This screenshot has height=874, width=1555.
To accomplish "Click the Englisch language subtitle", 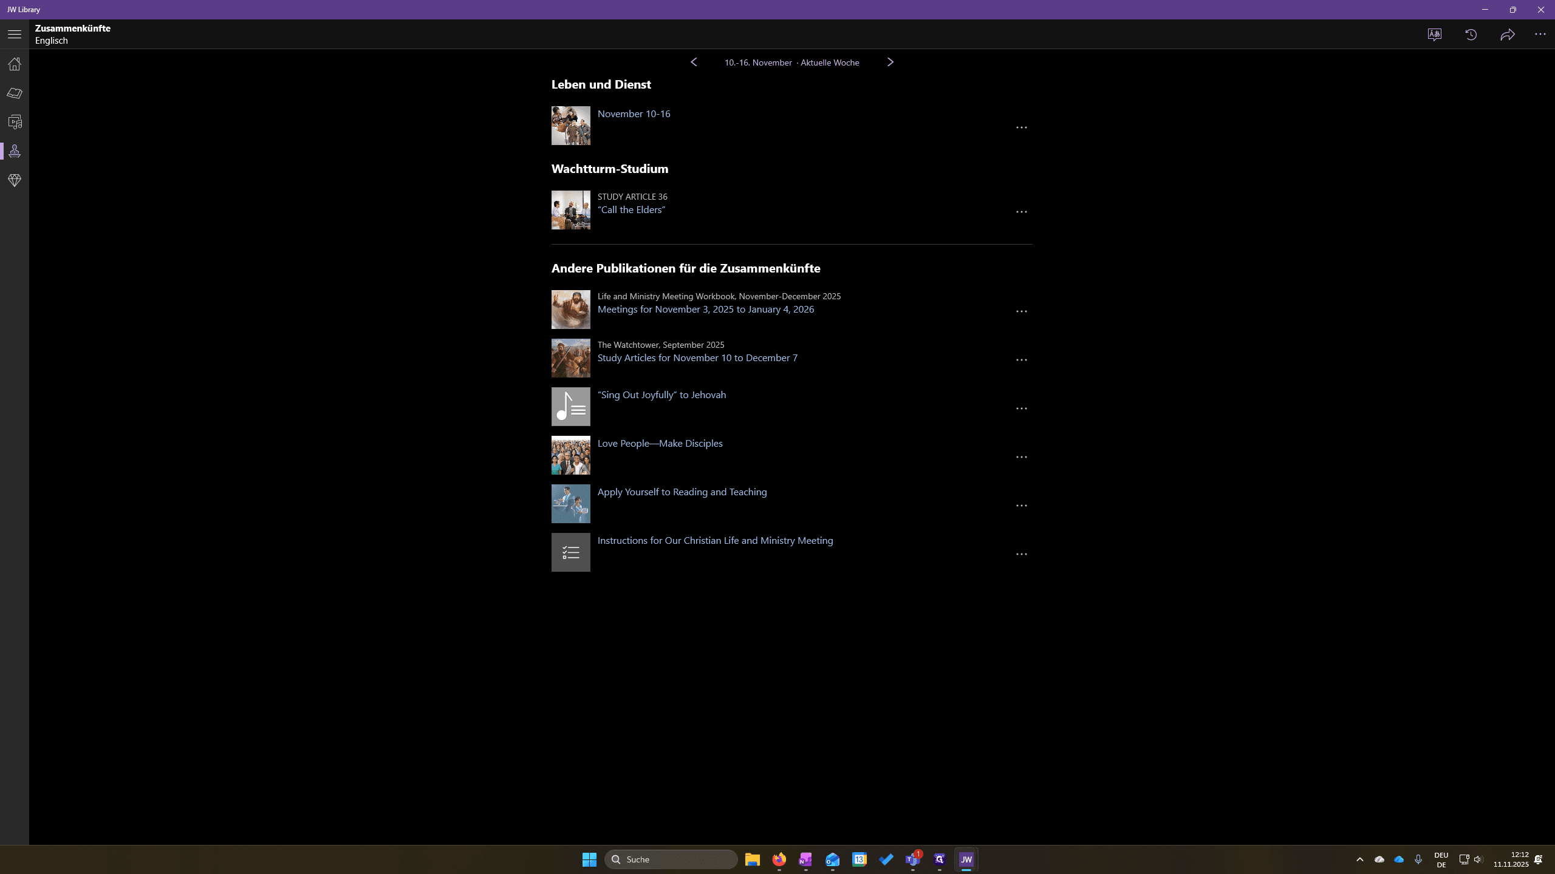I will click(x=52, y=41).
